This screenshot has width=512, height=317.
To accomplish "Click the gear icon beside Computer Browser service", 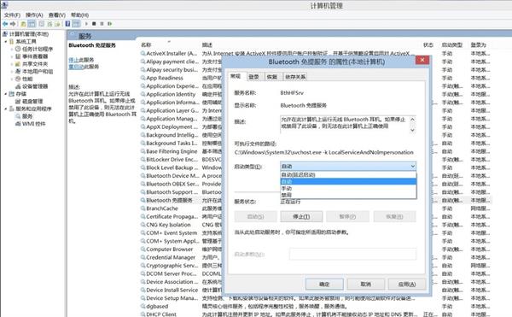I will point(143,249).
